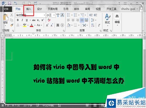Decrease font size with shrink button

coord(52,25)
